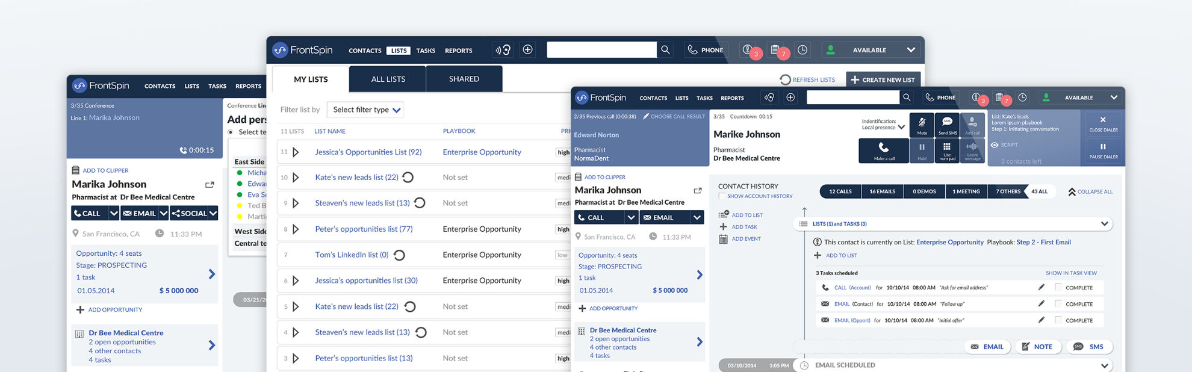Click Hold button in dialer panel

click(x=922, y=150)
